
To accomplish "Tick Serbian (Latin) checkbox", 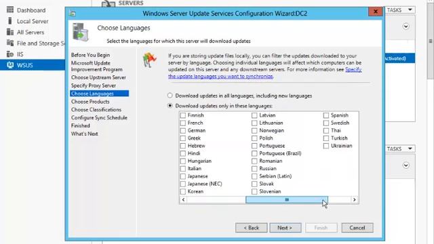I will tap(254, 176).
